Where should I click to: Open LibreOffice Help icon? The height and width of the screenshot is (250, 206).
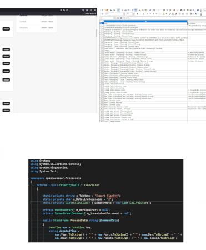click(198, 10)
